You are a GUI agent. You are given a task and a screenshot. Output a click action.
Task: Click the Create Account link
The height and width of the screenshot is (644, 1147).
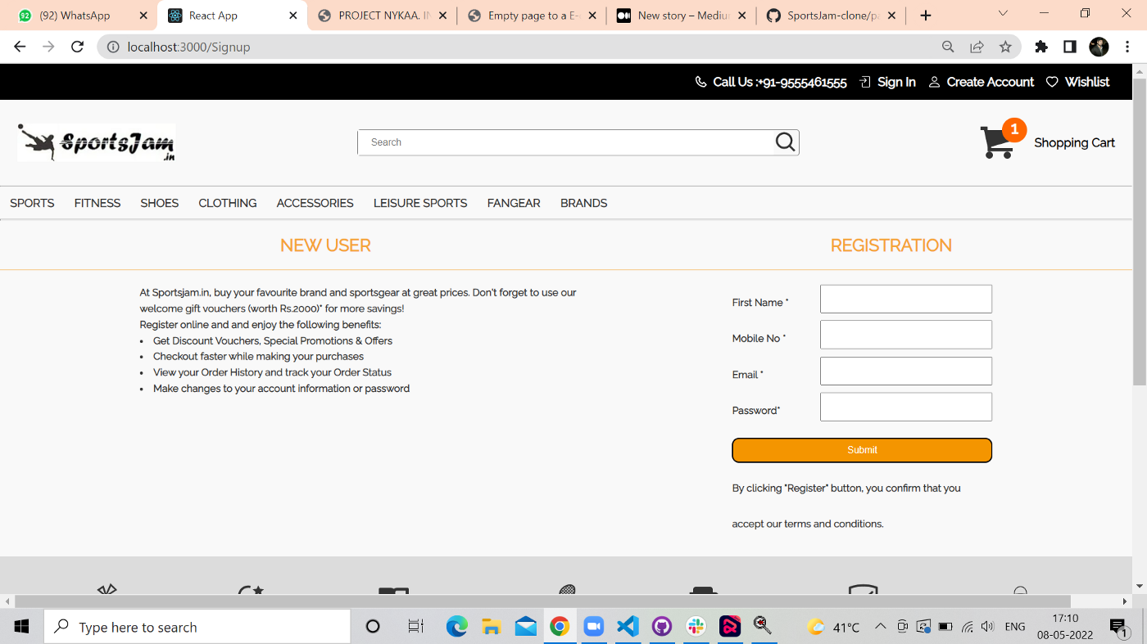(991, 82)
